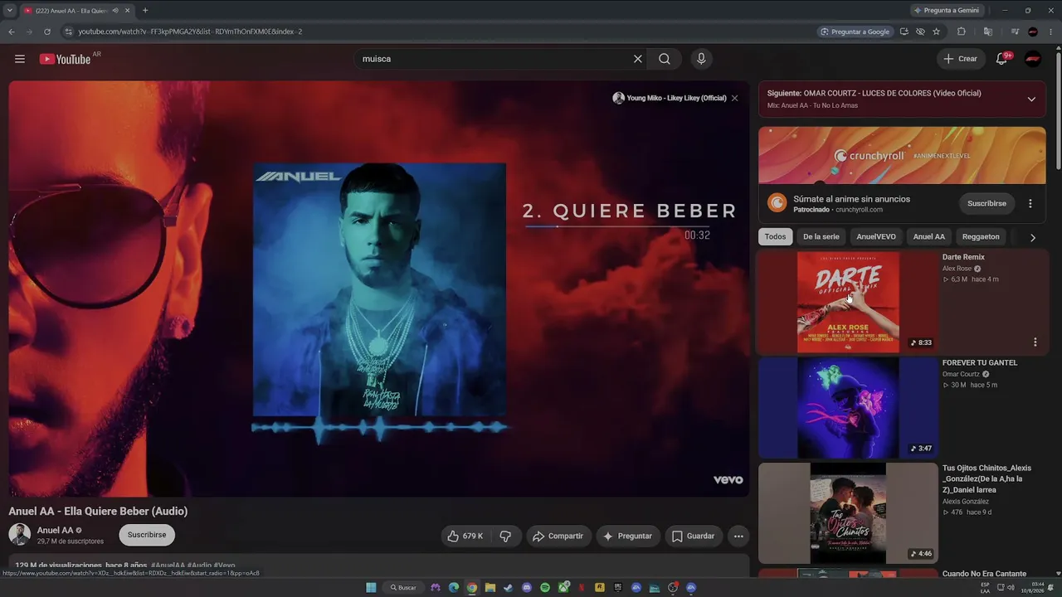Screen dimensions: 1062x597
Task: Like the video with thumbs up
Action: click(x=465, y=536)
